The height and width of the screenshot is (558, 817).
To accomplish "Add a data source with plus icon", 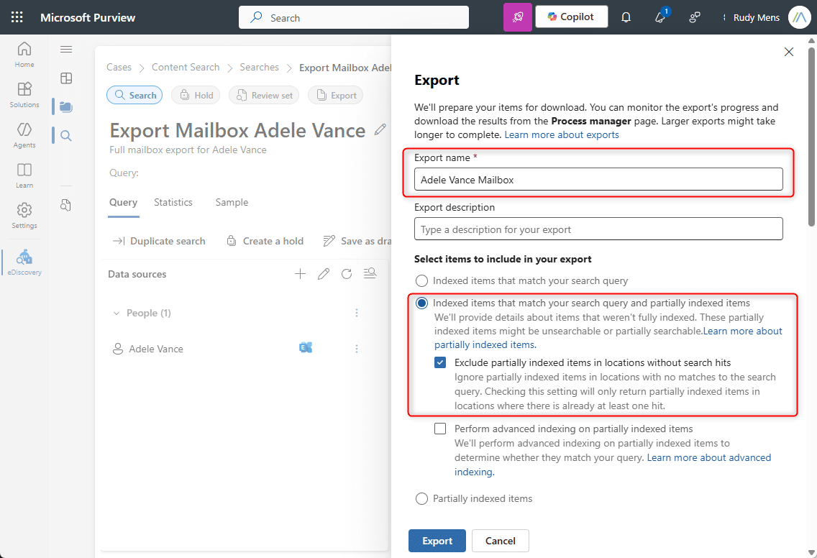I will 301,274.
